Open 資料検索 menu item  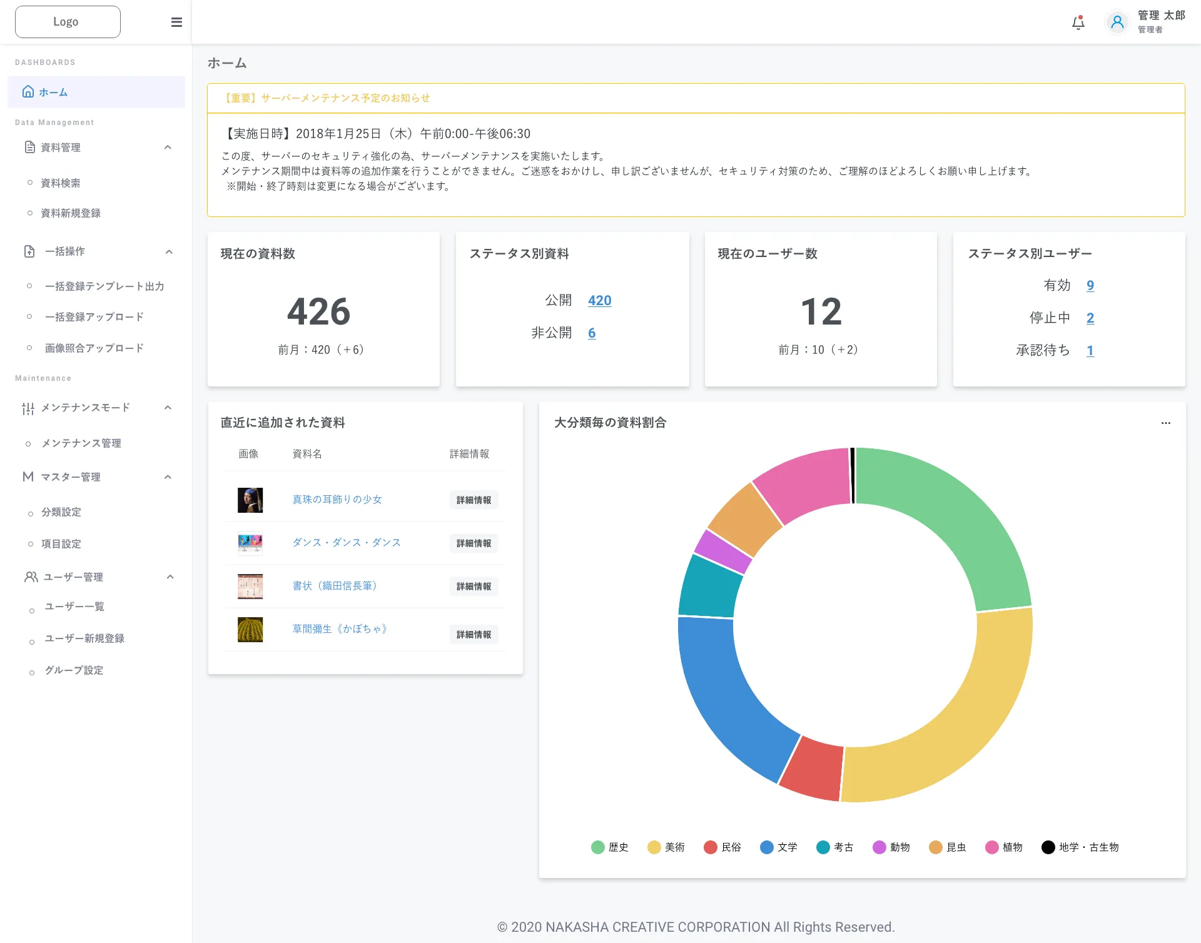pos(61,183)
